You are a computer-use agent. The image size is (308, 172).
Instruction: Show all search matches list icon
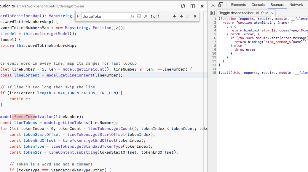pos(188,16)
